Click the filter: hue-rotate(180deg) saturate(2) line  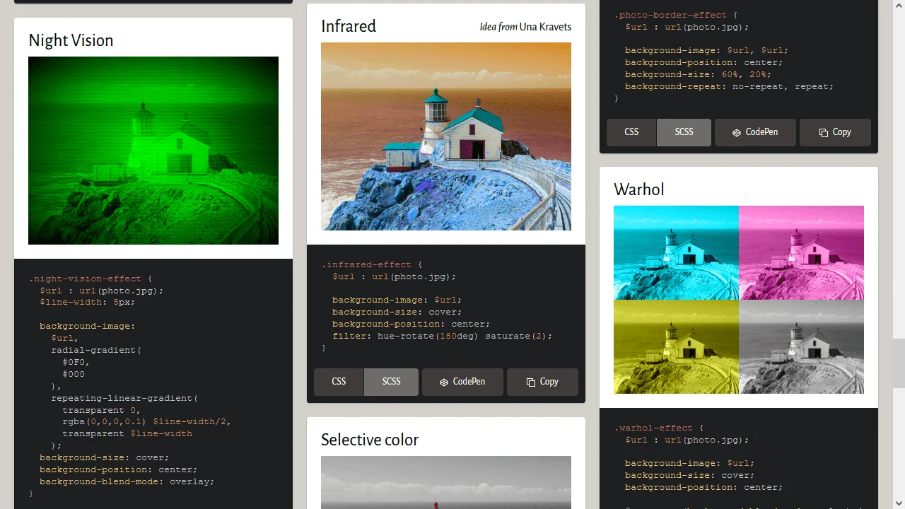click(x=442, y=336)
